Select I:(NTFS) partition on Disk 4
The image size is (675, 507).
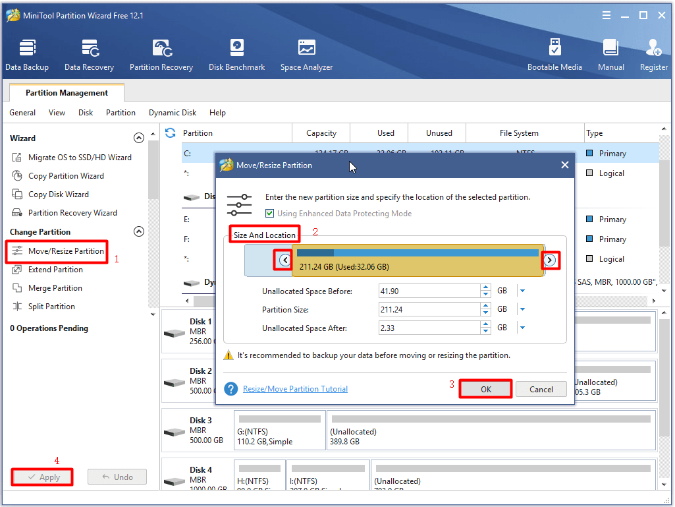328,475
